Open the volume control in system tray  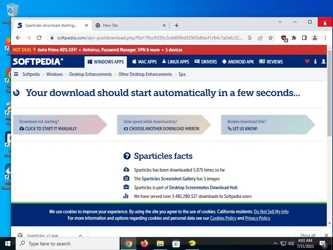tap(291, 243)
